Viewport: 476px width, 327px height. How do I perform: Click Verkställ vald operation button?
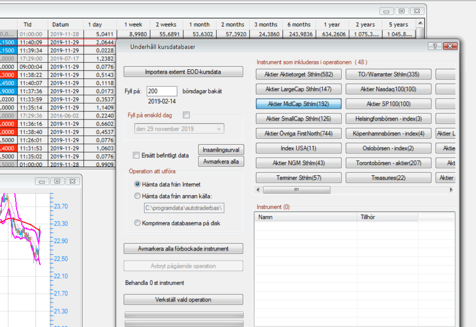tap(183, 300)
